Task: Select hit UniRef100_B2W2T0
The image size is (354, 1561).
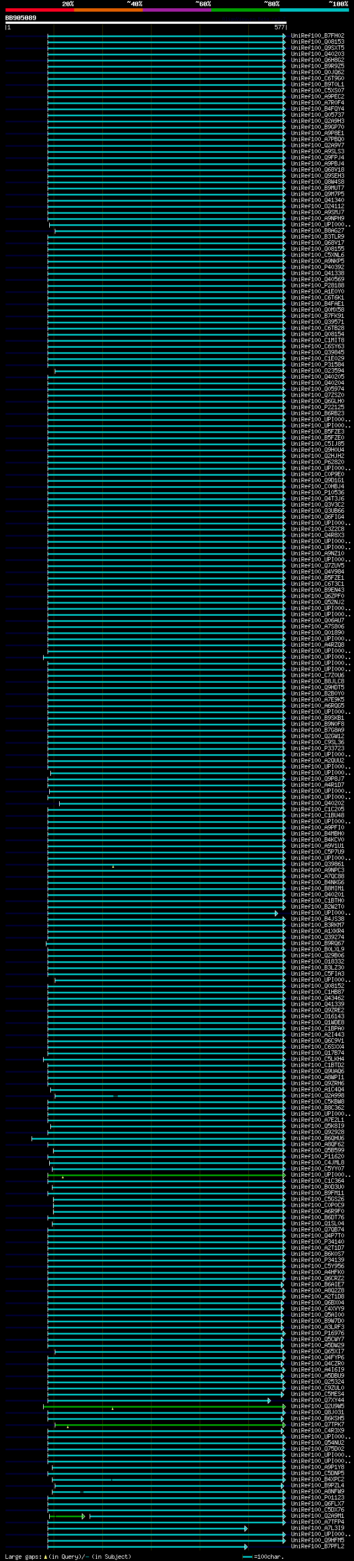Action: [317, 906]
